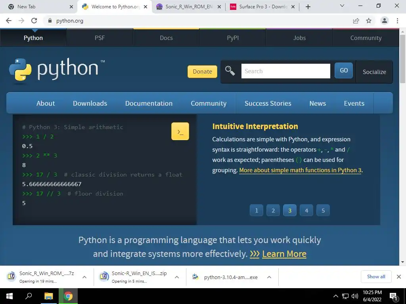Image resolution: width=406 pixels, height=304 pixels.
Task: Open More about simple math functions link
Action: [300, 170]
